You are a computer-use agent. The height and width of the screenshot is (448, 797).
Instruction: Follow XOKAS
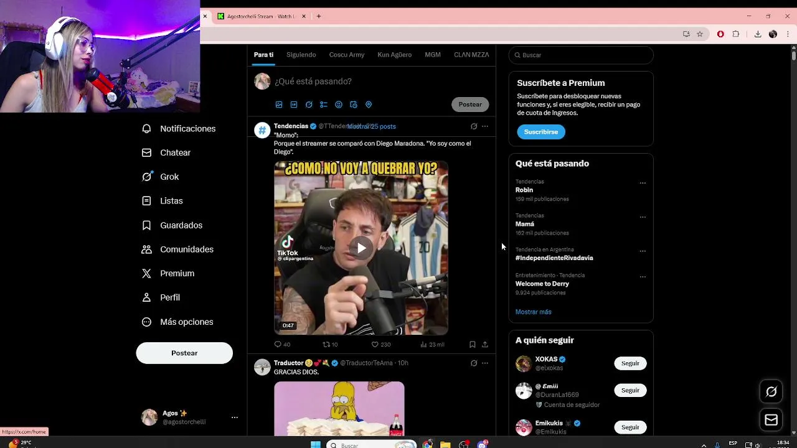630,363
